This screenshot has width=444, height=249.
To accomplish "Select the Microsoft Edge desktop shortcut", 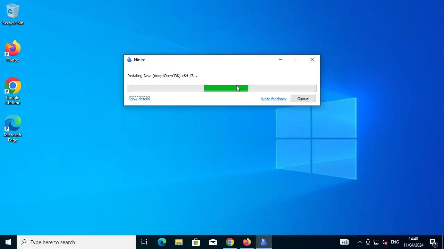I will pos(13,128).
